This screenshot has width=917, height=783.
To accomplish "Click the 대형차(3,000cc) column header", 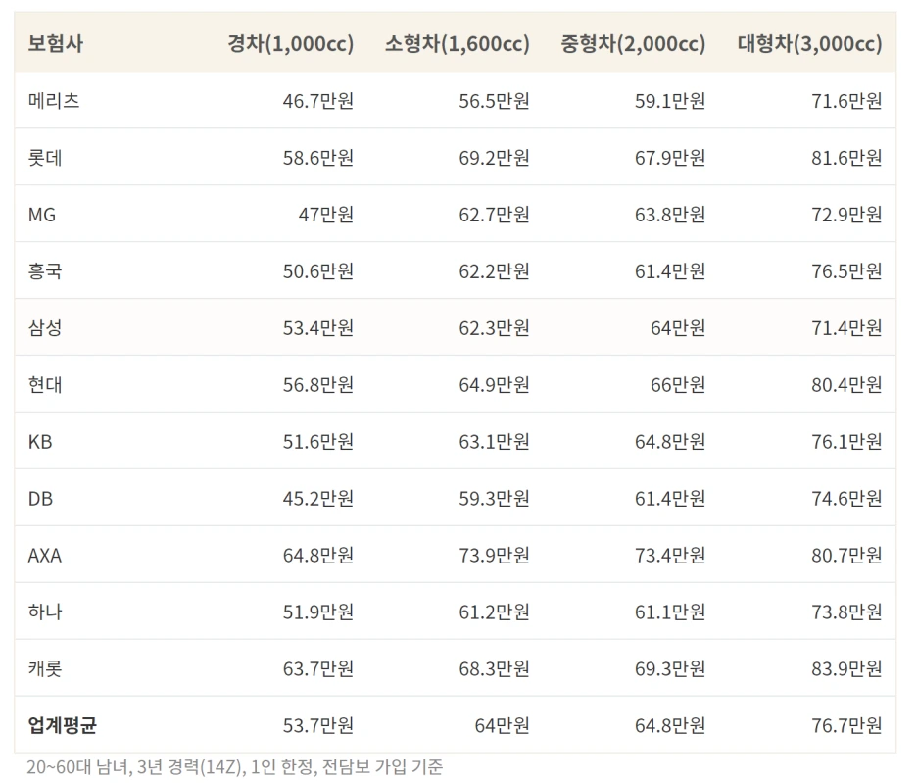I will tap(810, 43).
